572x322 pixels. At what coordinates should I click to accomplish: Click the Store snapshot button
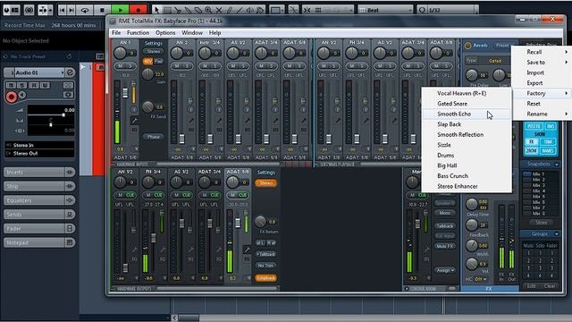(541, 223)
